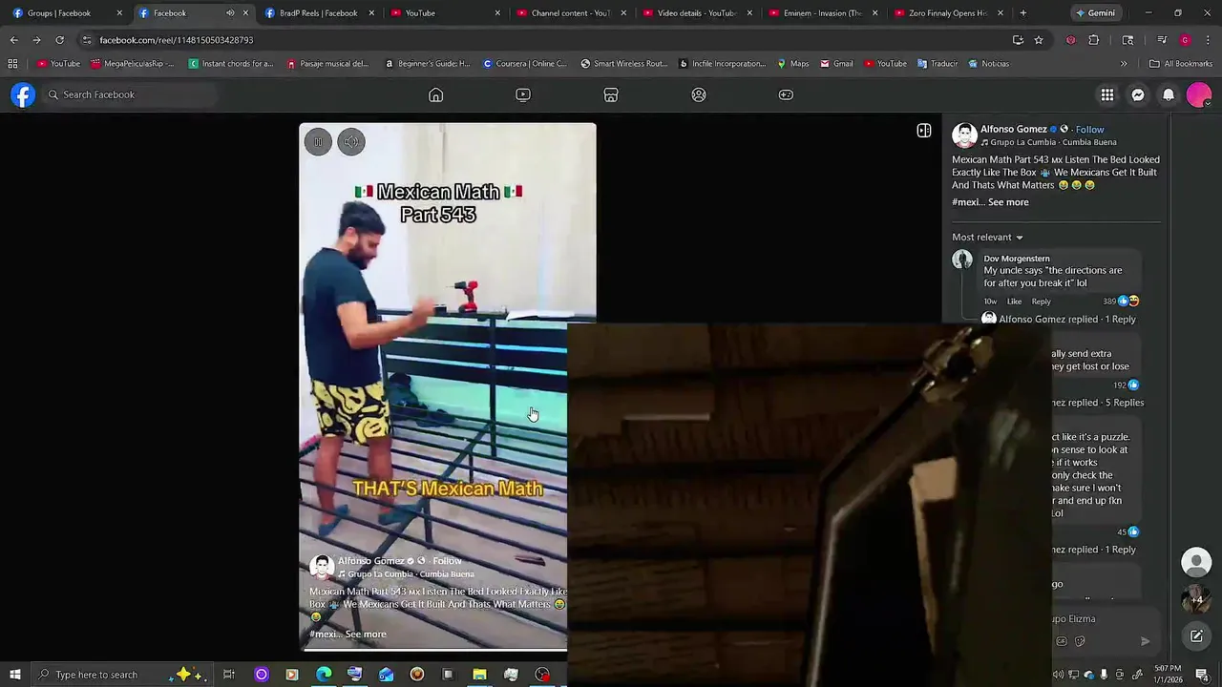Screen dimensions: 1222x687
Task: Open grey avatar chat head
Action: click(1196, 562)
